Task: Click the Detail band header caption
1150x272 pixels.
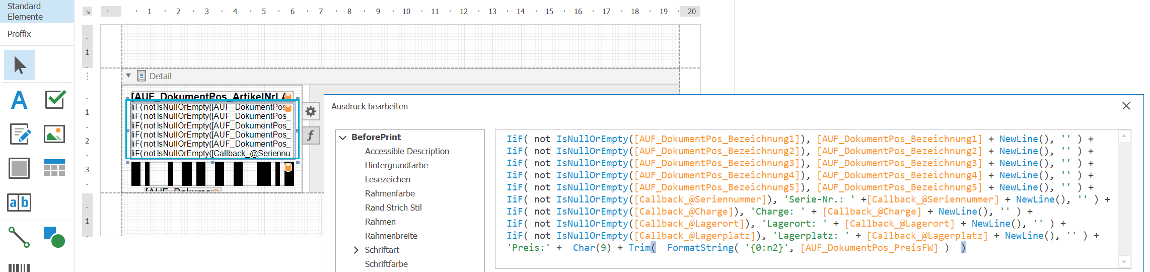Action: 161,76
